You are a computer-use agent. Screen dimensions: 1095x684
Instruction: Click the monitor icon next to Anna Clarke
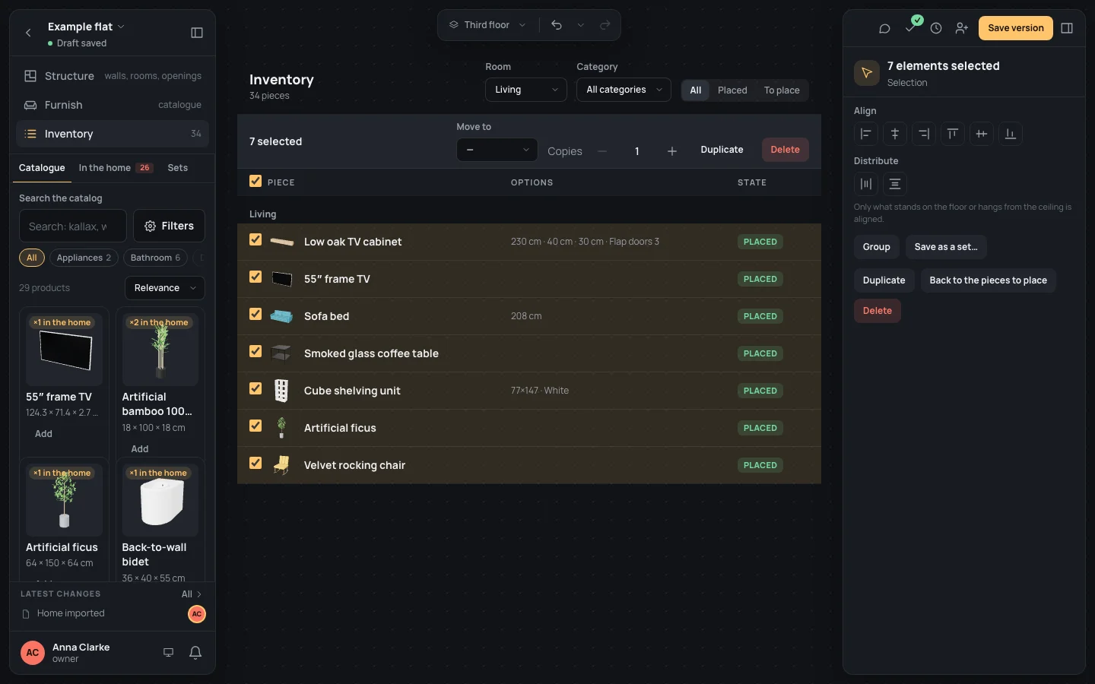169,652
